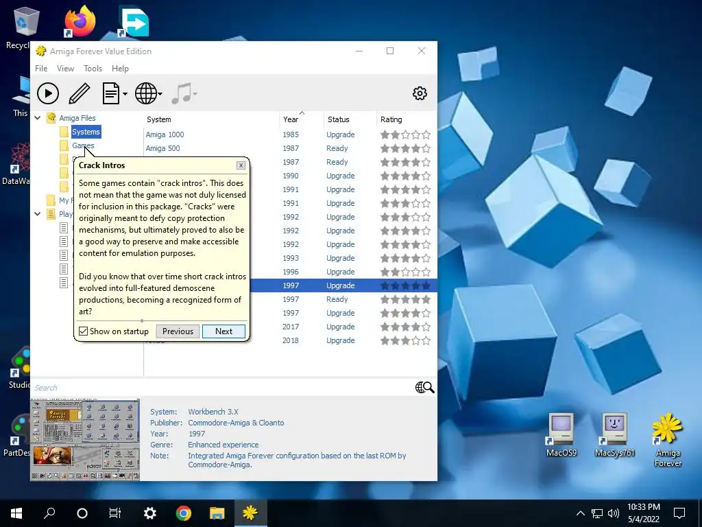702x527 pixels.
Task: Click the first playlist item icon
Action: (x=64, y=228)
